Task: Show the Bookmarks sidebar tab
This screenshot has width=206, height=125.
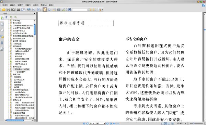Action: click(x=2, y=18)
